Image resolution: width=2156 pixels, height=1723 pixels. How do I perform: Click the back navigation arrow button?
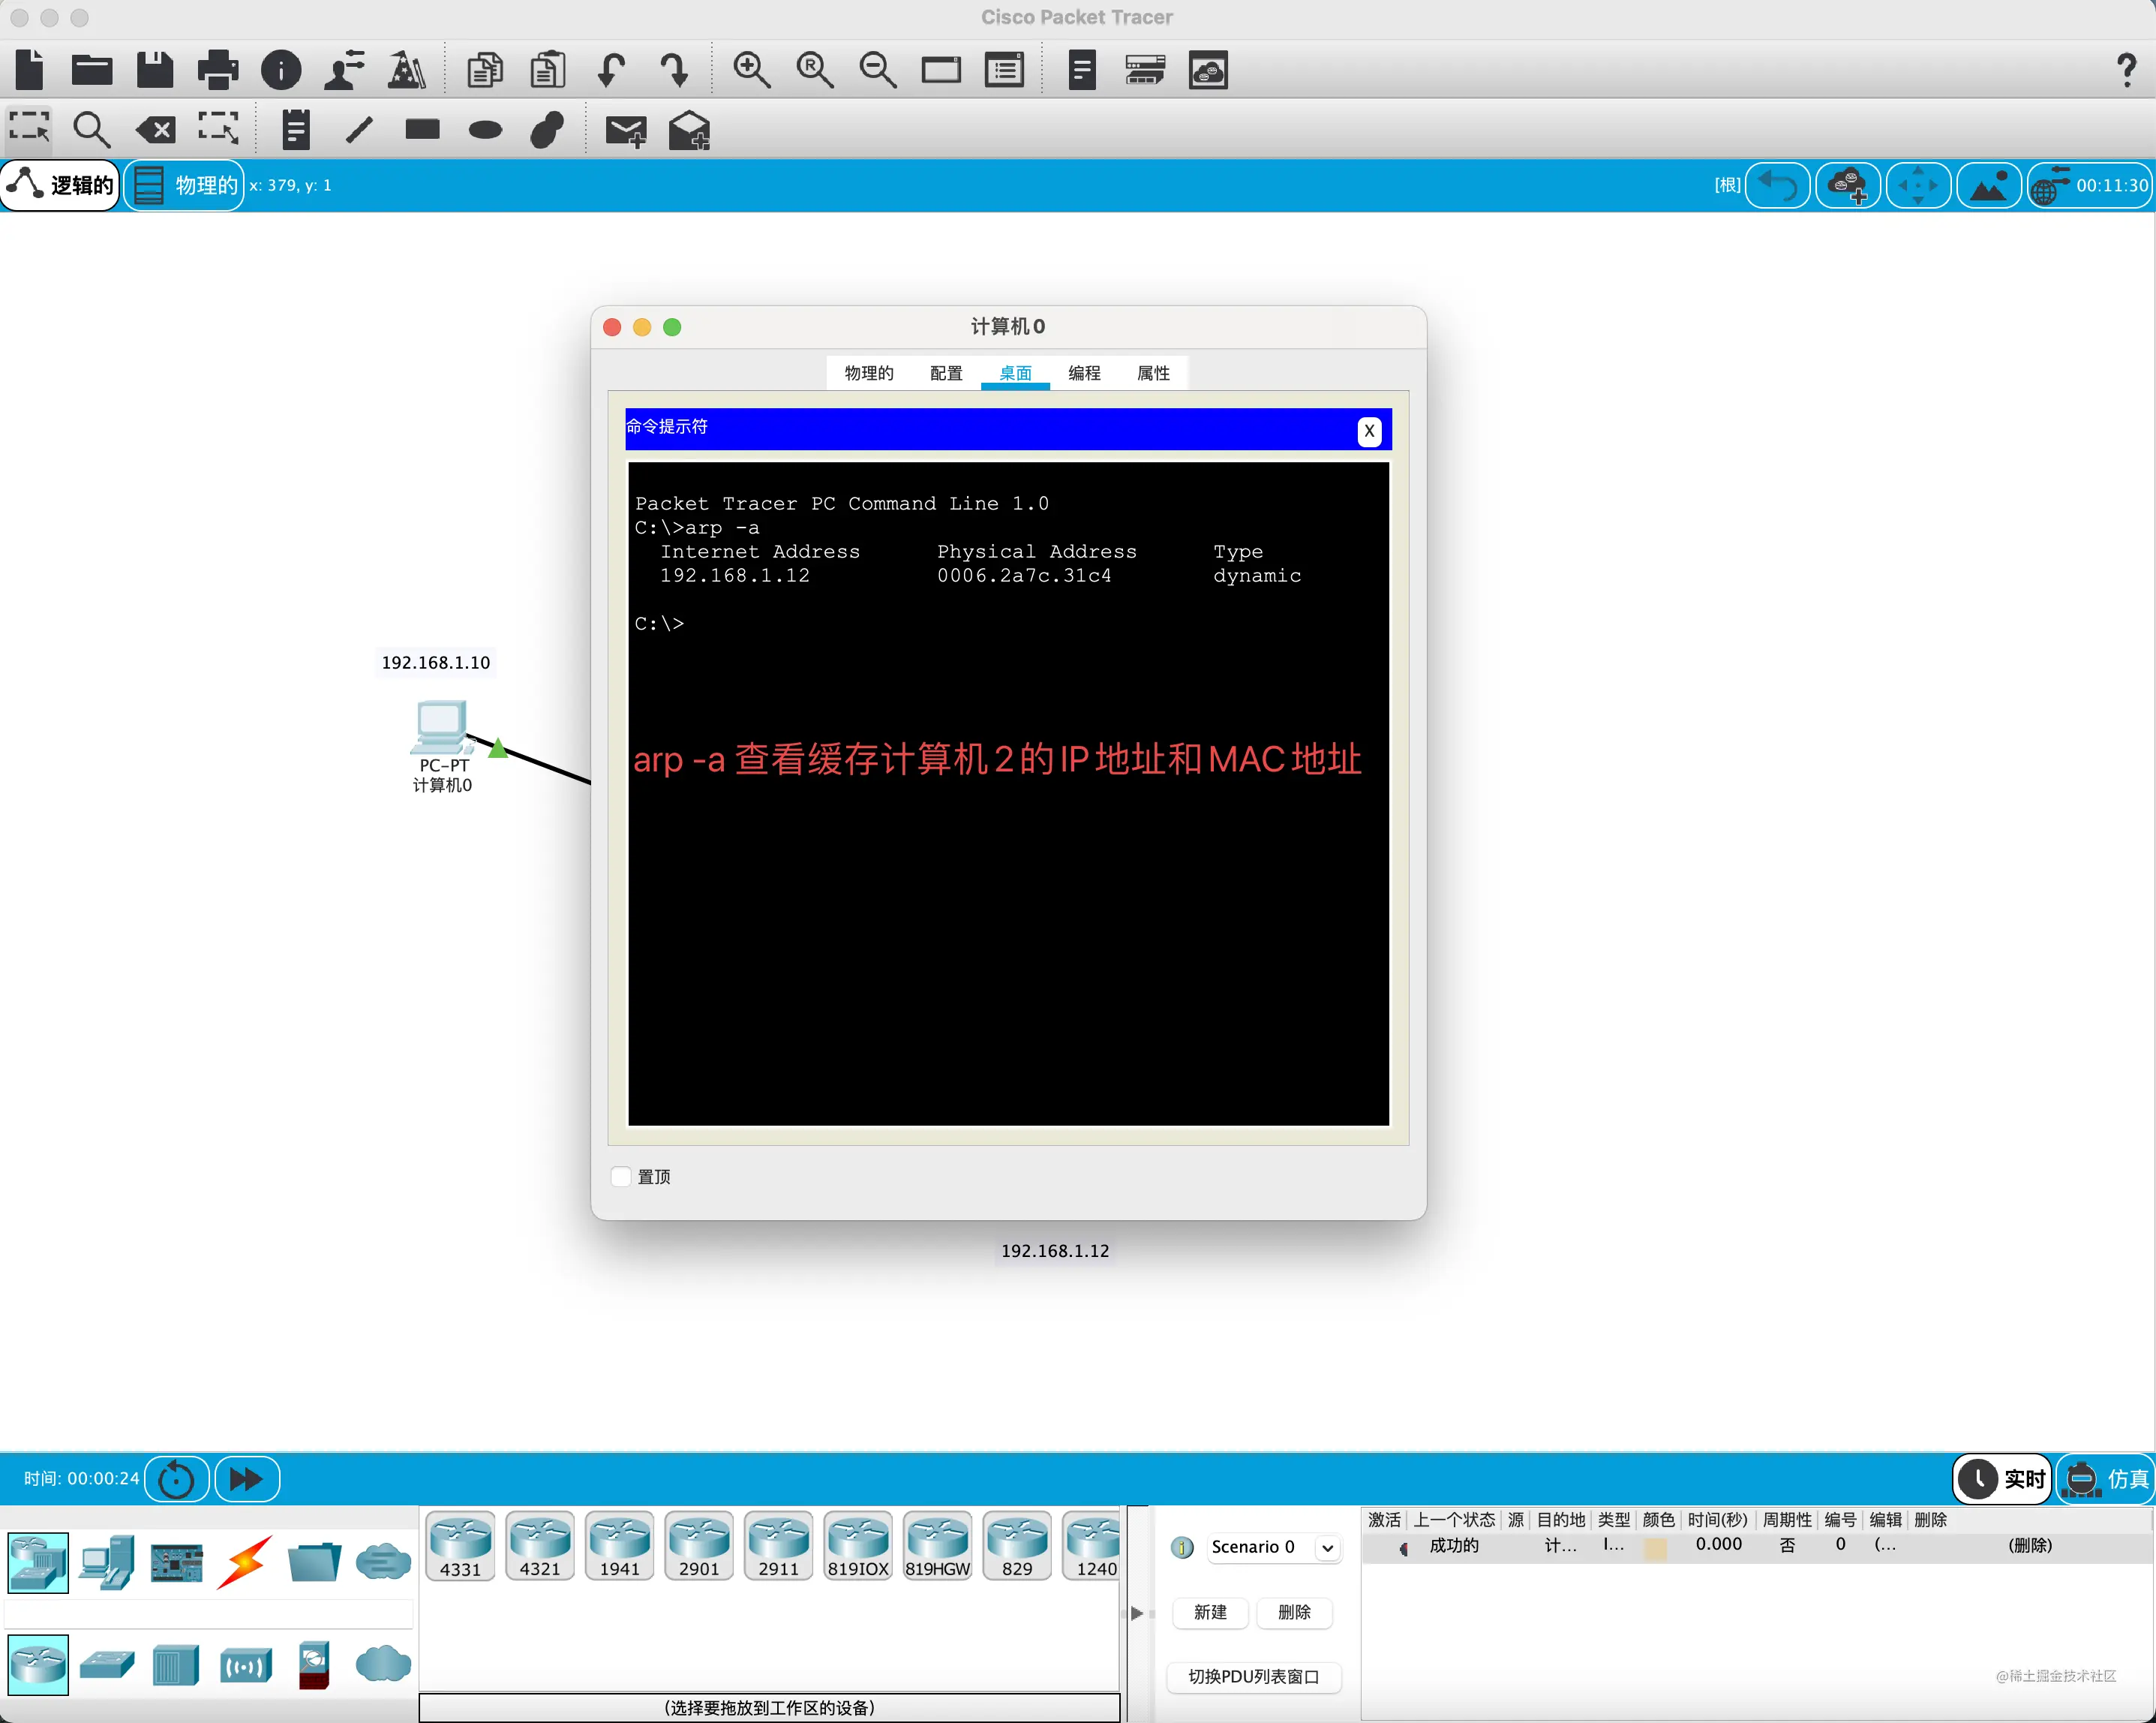pyautogui.click(x=1778, y=185)
